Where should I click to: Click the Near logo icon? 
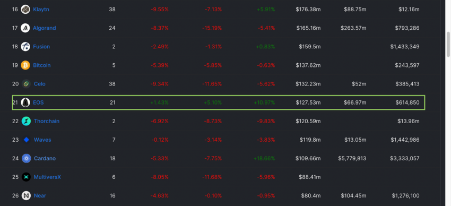(x=26, y=195)
